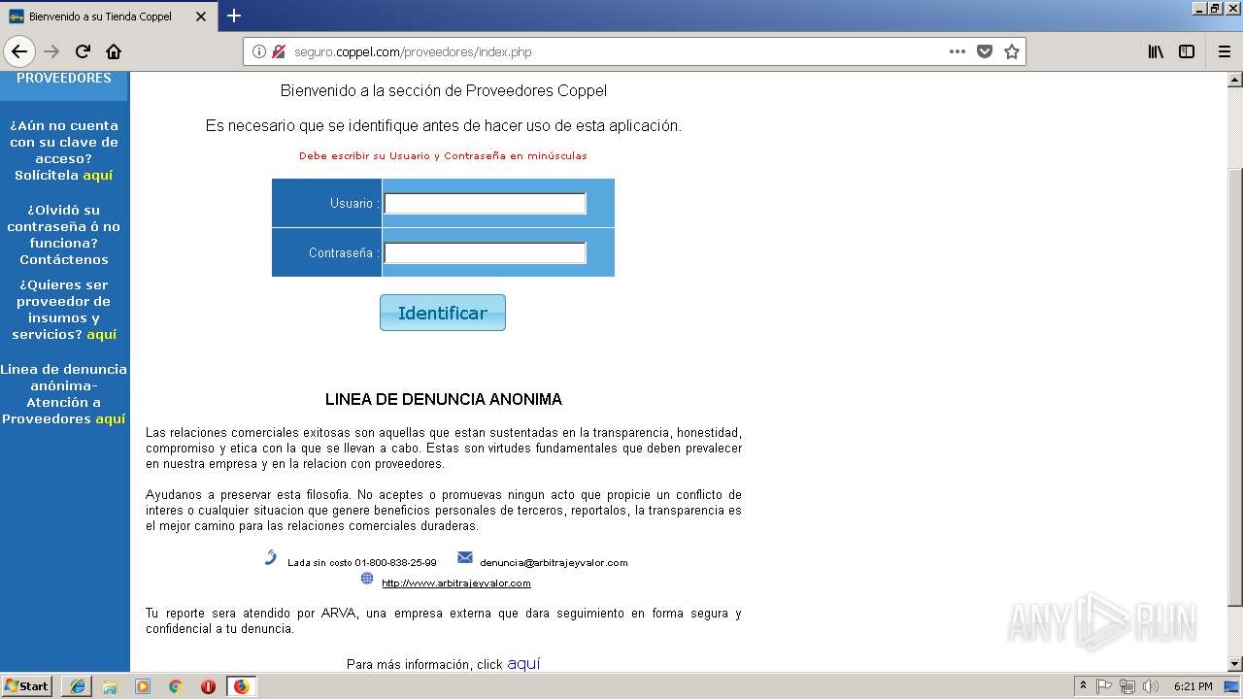The image size is (1243, 699).
Task: Open the page actions three-dots menu
Action: click(957, 51)
